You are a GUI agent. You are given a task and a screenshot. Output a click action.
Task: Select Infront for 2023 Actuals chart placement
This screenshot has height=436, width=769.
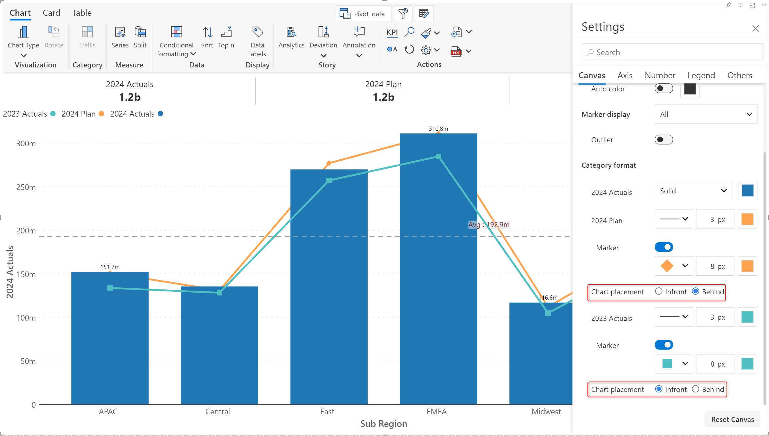coord(658,389)
